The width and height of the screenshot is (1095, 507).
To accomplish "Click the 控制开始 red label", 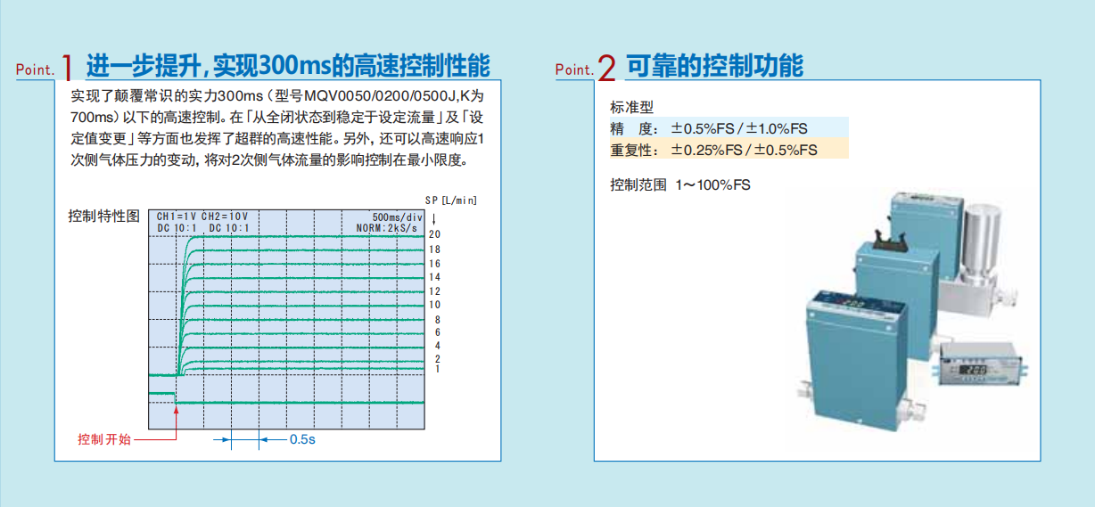I will [x=104, y=439].
